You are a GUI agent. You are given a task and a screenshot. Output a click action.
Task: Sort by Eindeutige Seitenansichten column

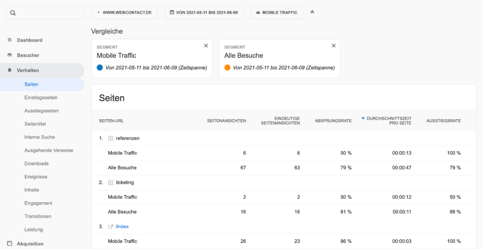280,121
